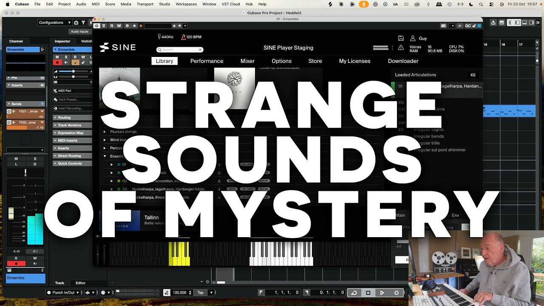
Task: Enable Read automation in the channel strip
Action: click(16, 258)
